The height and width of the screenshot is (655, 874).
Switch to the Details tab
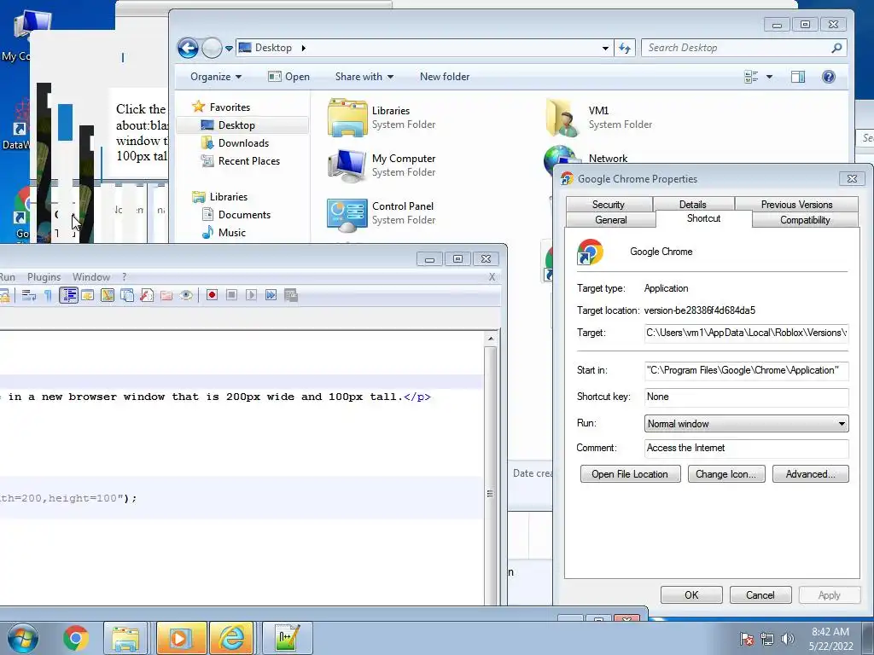pyautogui.click(x=693, y=205)
